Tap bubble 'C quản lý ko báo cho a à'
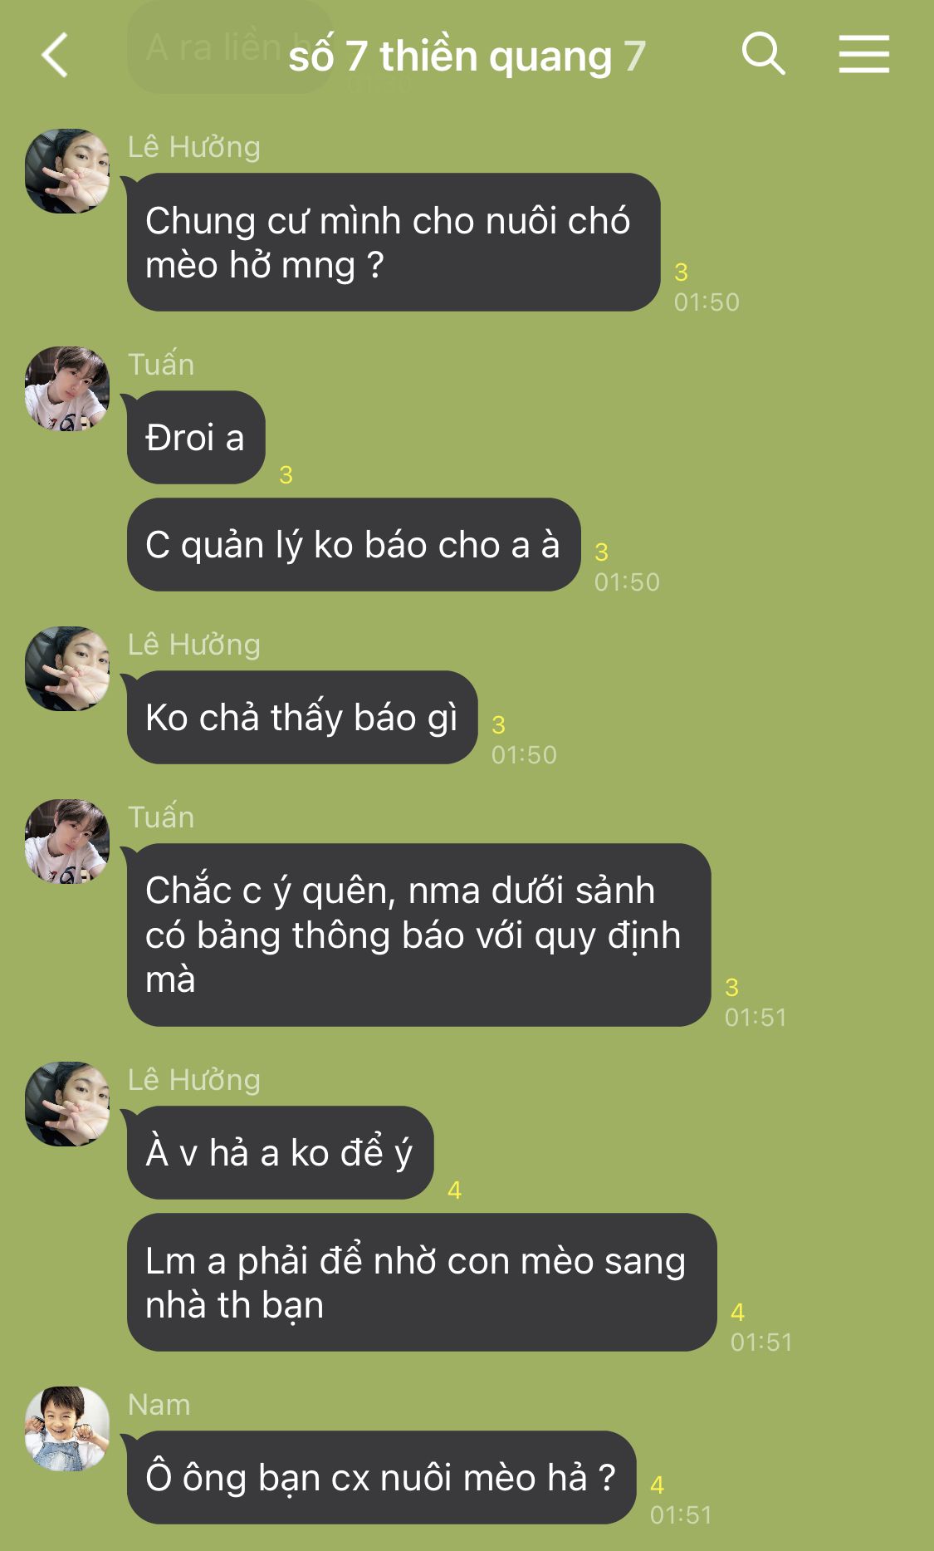The width and height of the screenshot is (934, 1551). (354, 545)
